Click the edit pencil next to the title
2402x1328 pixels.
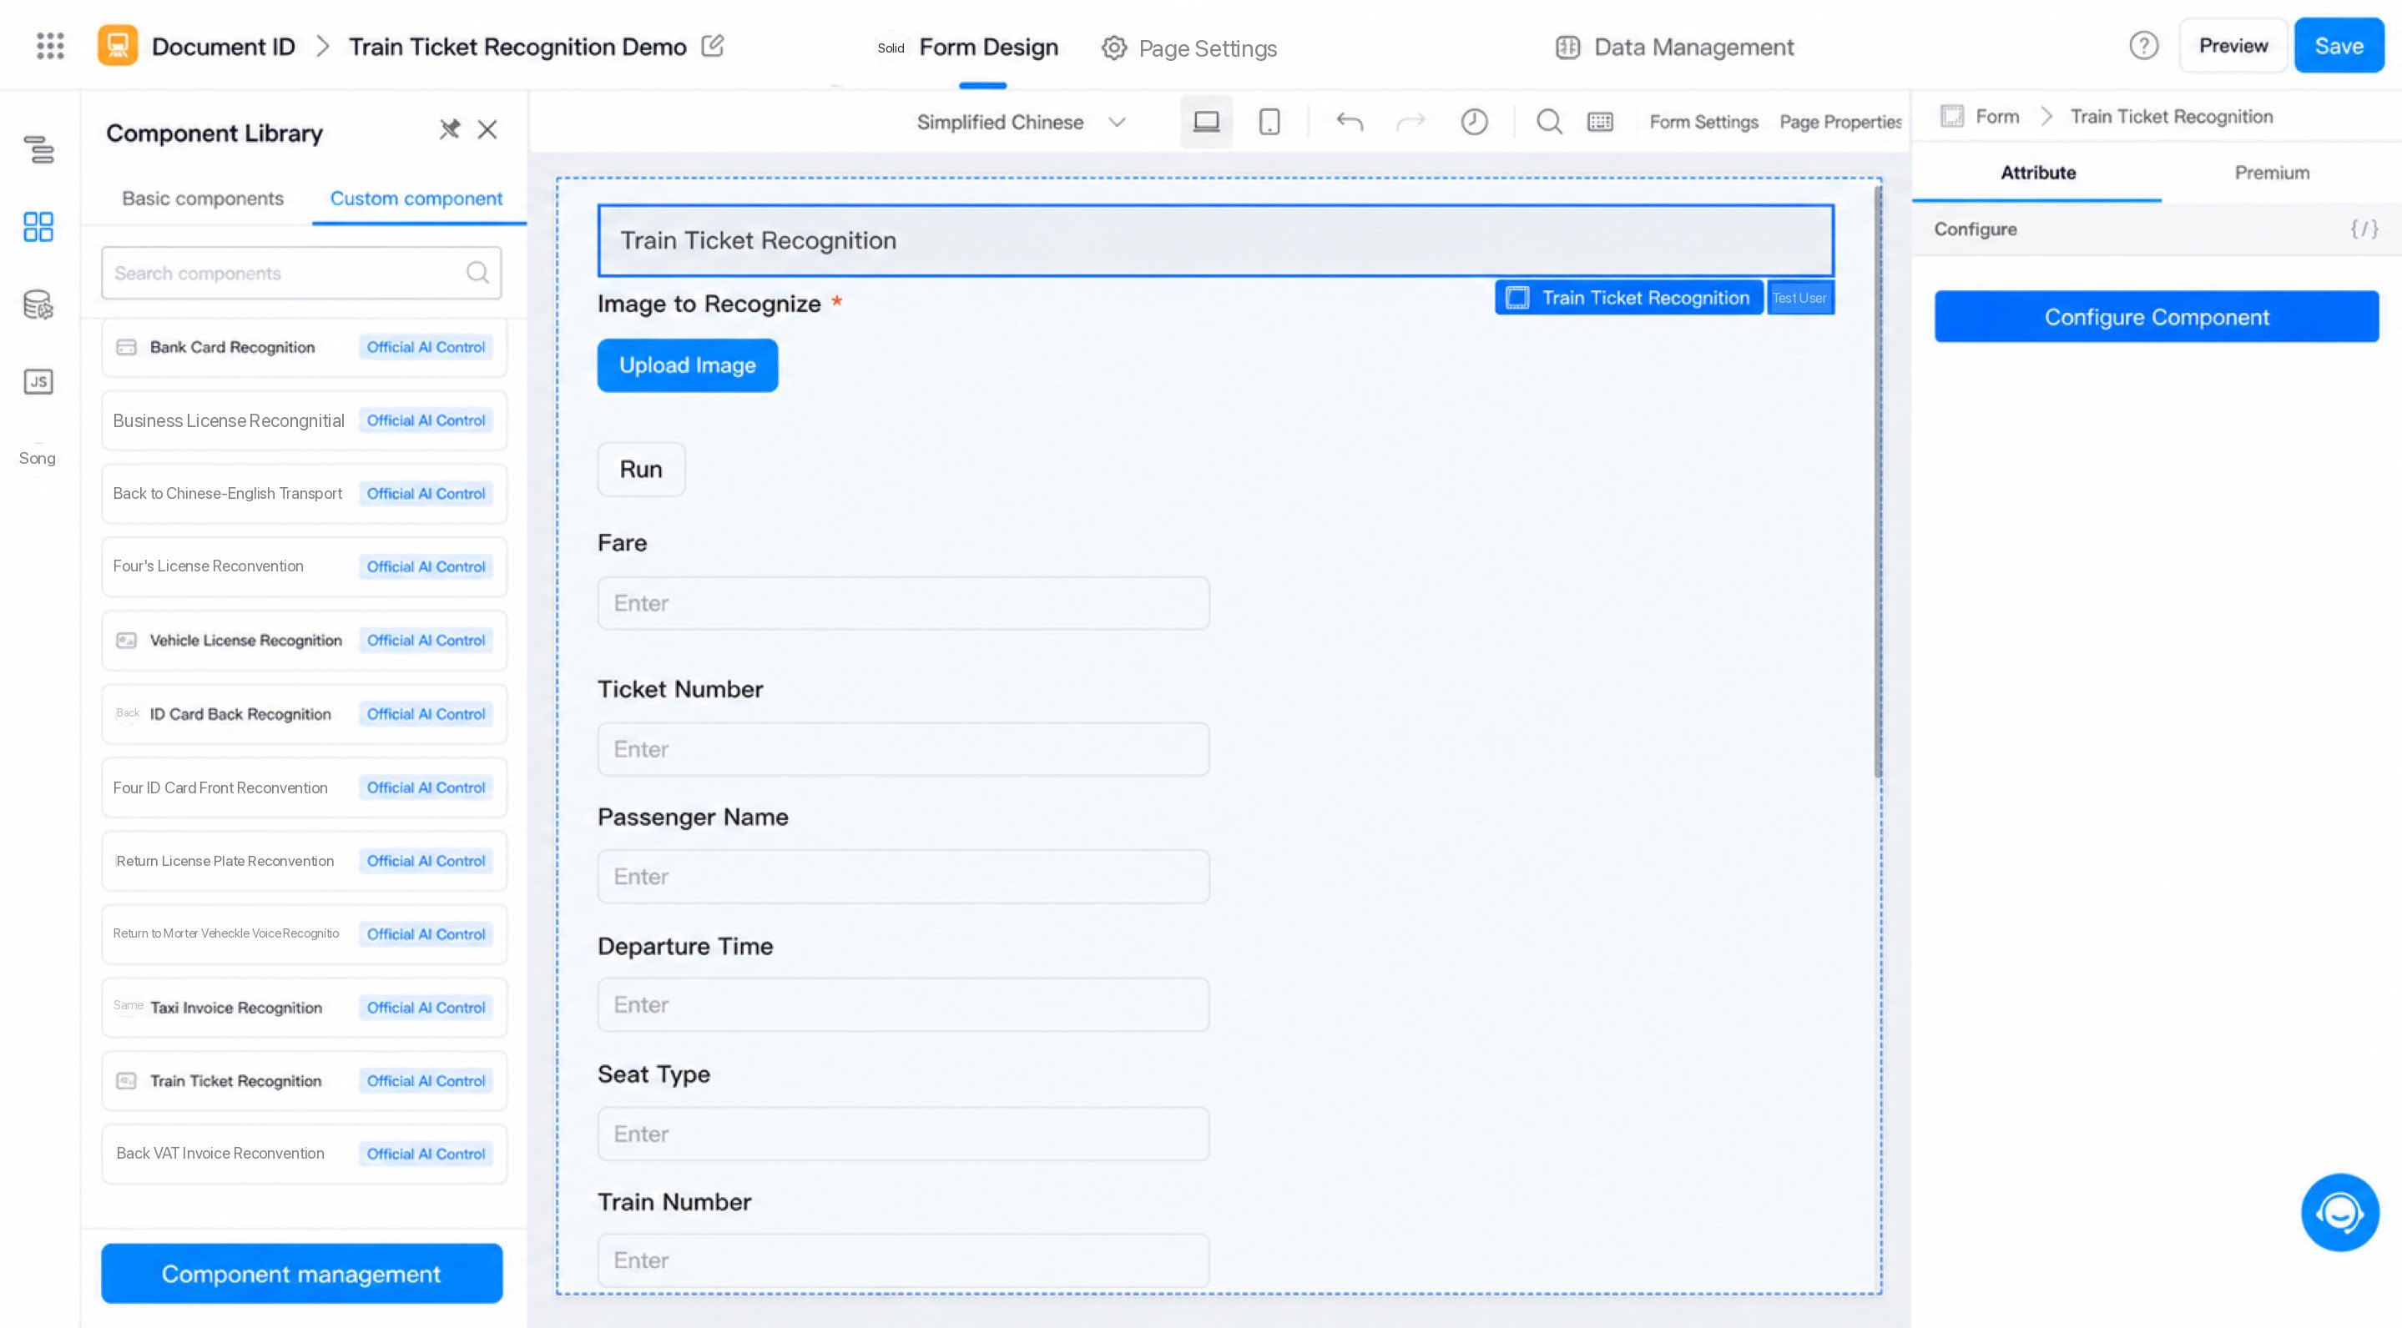pyautogui.click(x=713, y=46)
